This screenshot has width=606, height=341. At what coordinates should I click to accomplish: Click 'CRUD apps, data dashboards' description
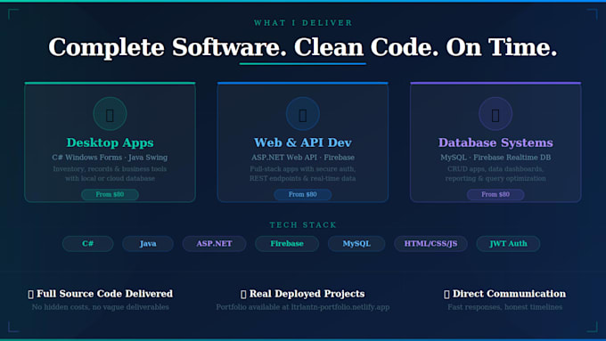click(495, 169)
